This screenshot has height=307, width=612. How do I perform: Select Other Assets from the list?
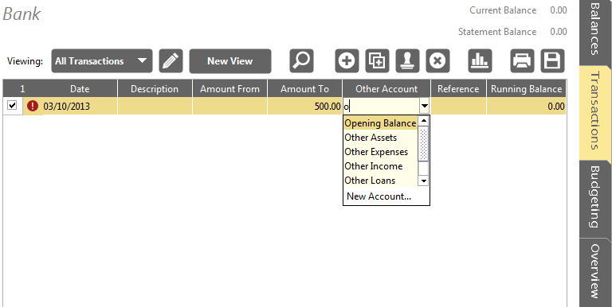[x=380, y=138]
